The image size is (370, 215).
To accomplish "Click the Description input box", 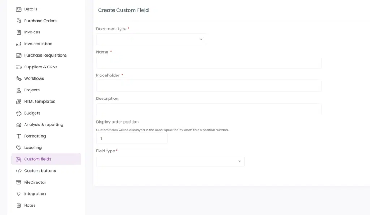I will pos(209,109).
